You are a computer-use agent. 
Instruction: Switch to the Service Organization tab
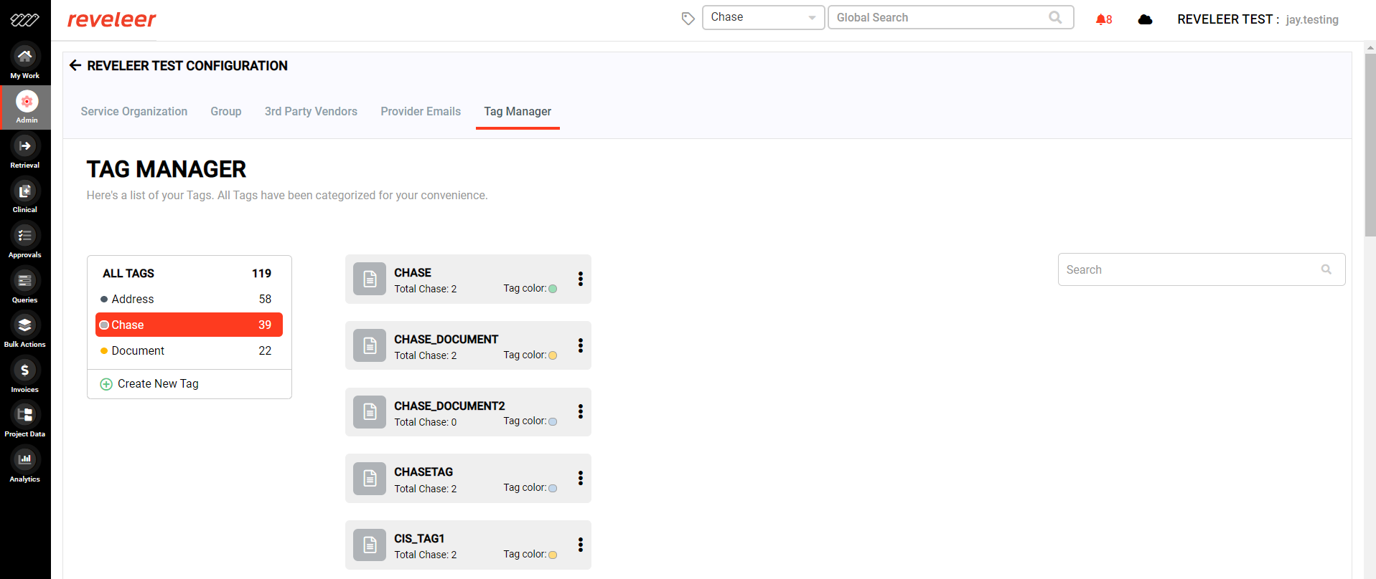134,111
